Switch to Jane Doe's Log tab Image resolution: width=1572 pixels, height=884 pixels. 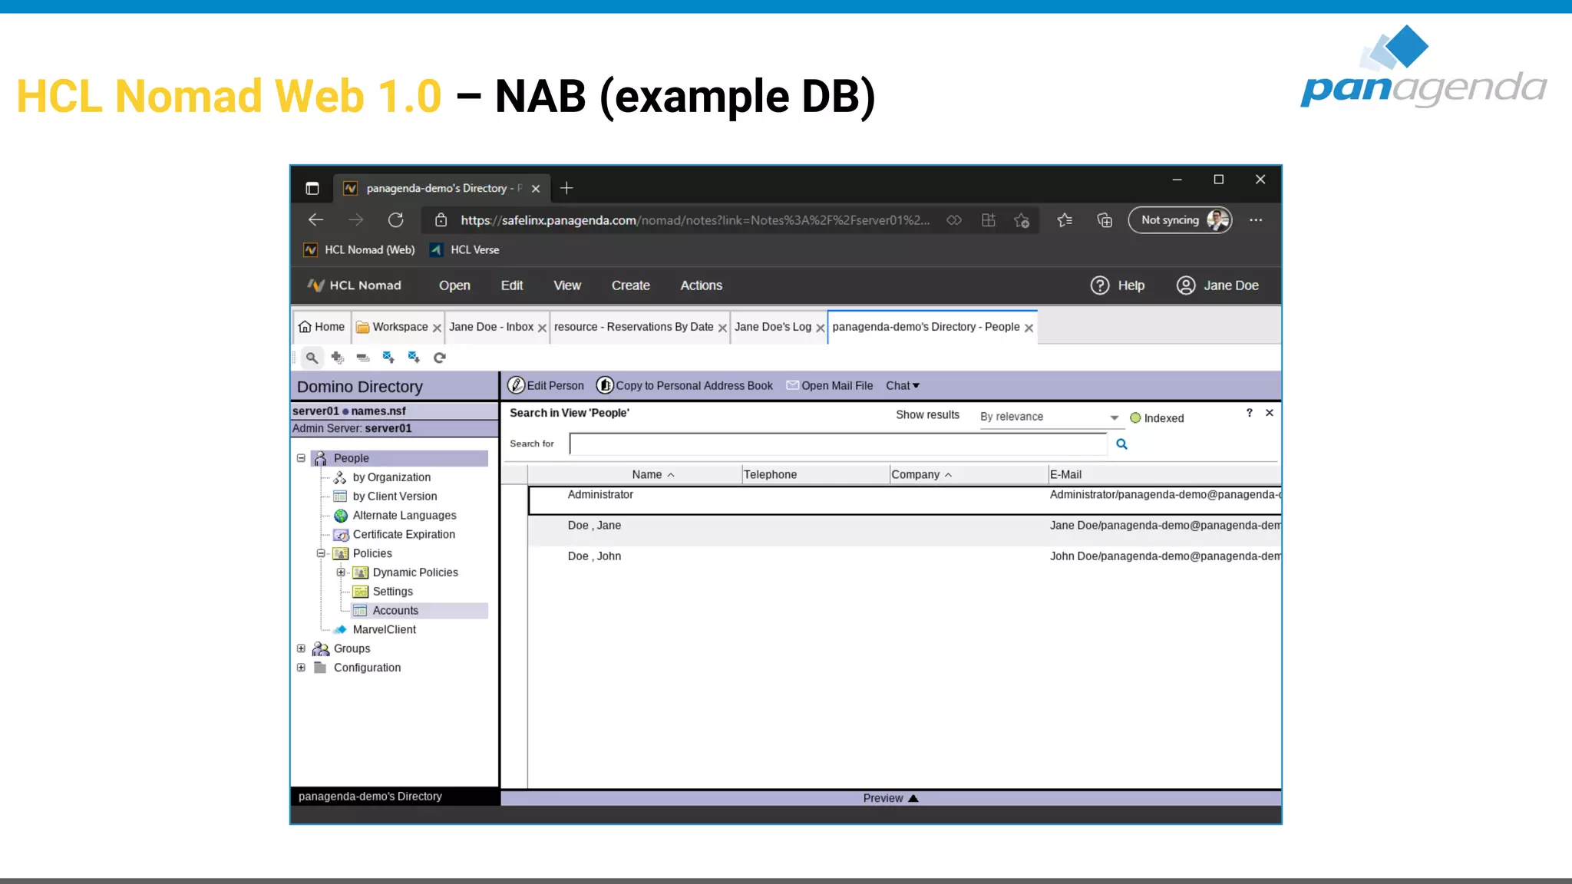coord(773,327)
